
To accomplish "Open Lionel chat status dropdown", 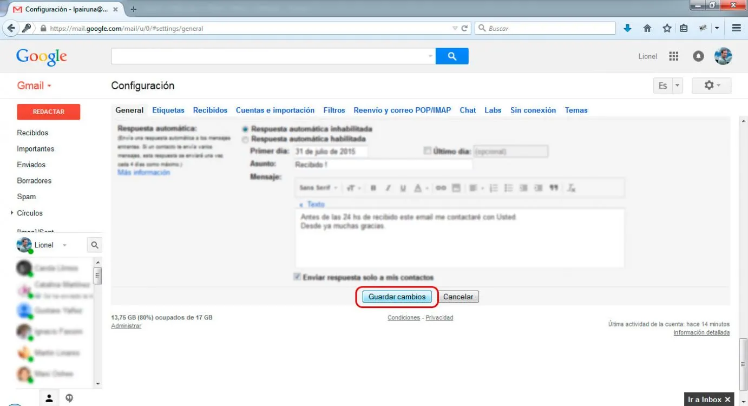I will (64, 245).
